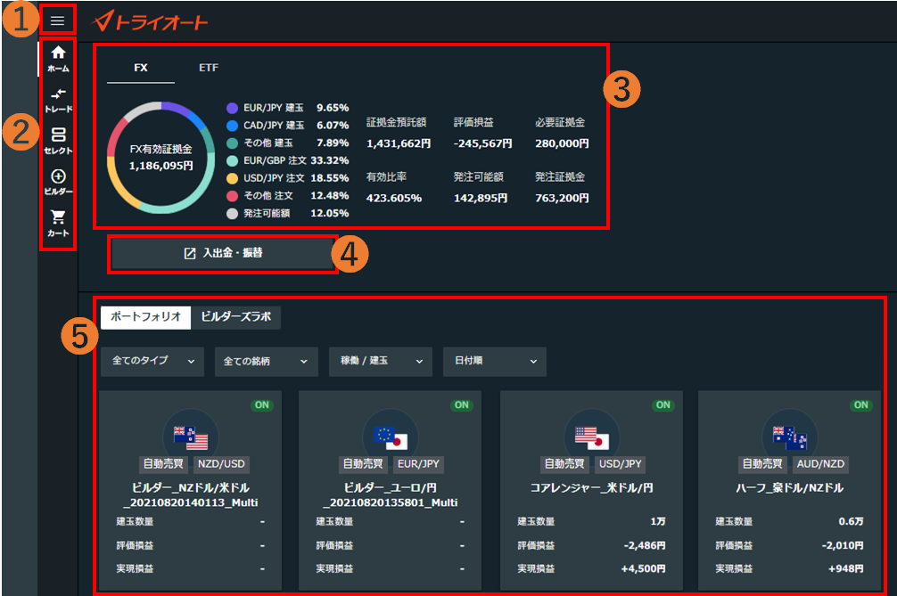Click 証拠金預託額 value 1,431,662円
897x596 pixels.
tap(399, 143)
